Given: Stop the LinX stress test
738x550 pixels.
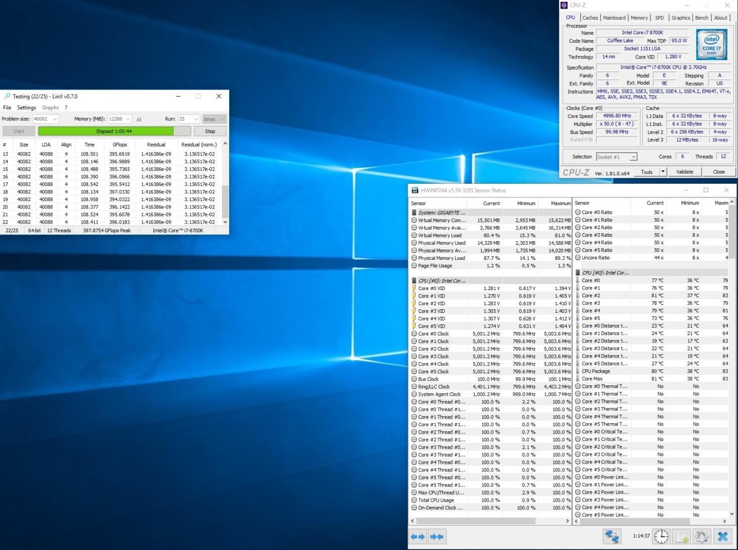Looking at the screenshot, I should (x=210, y=131).
